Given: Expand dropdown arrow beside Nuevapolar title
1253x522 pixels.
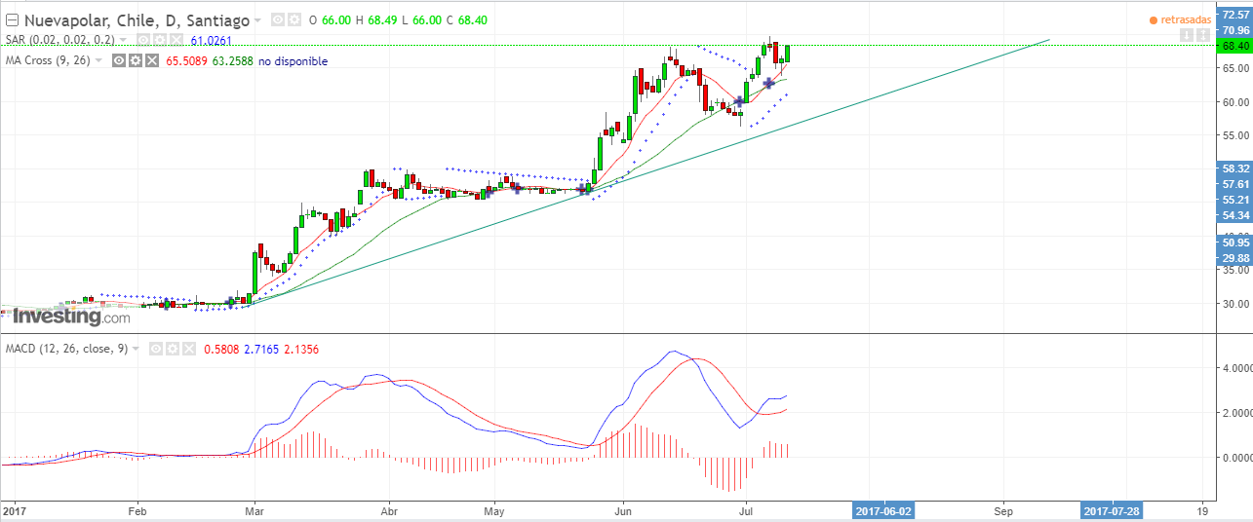Looking at the screenshot, I should [x=257, y=19].
